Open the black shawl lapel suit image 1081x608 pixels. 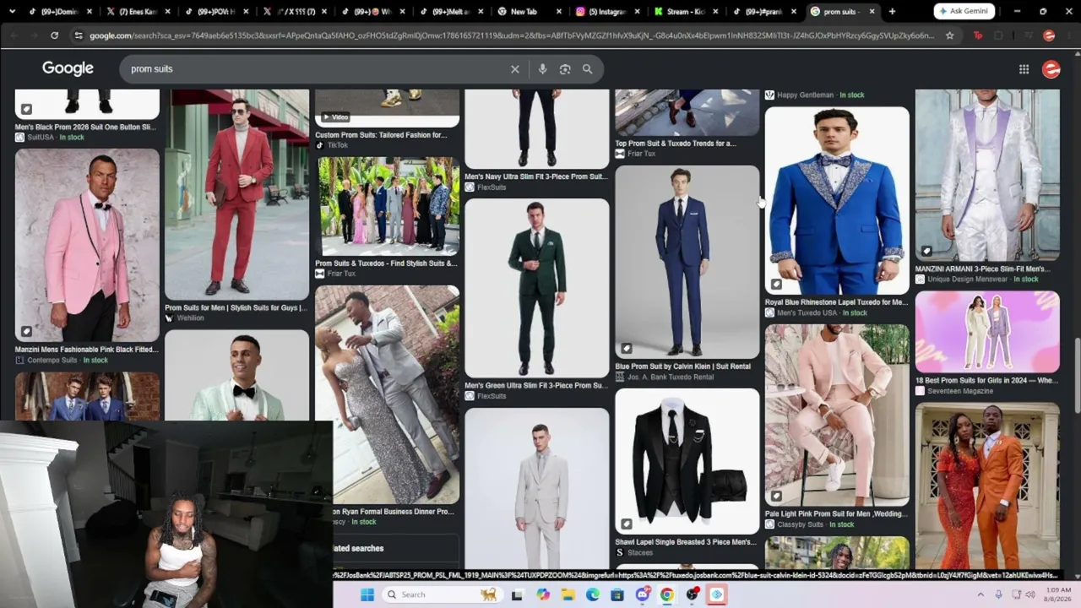tap(687, 461)
